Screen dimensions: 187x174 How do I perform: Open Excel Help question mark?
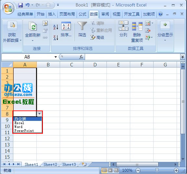pos(160,14)
